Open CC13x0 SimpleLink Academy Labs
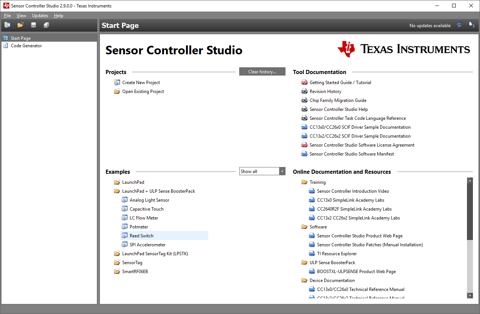The image size is (480, 314). pyautogui.click(x=351, y=200)
